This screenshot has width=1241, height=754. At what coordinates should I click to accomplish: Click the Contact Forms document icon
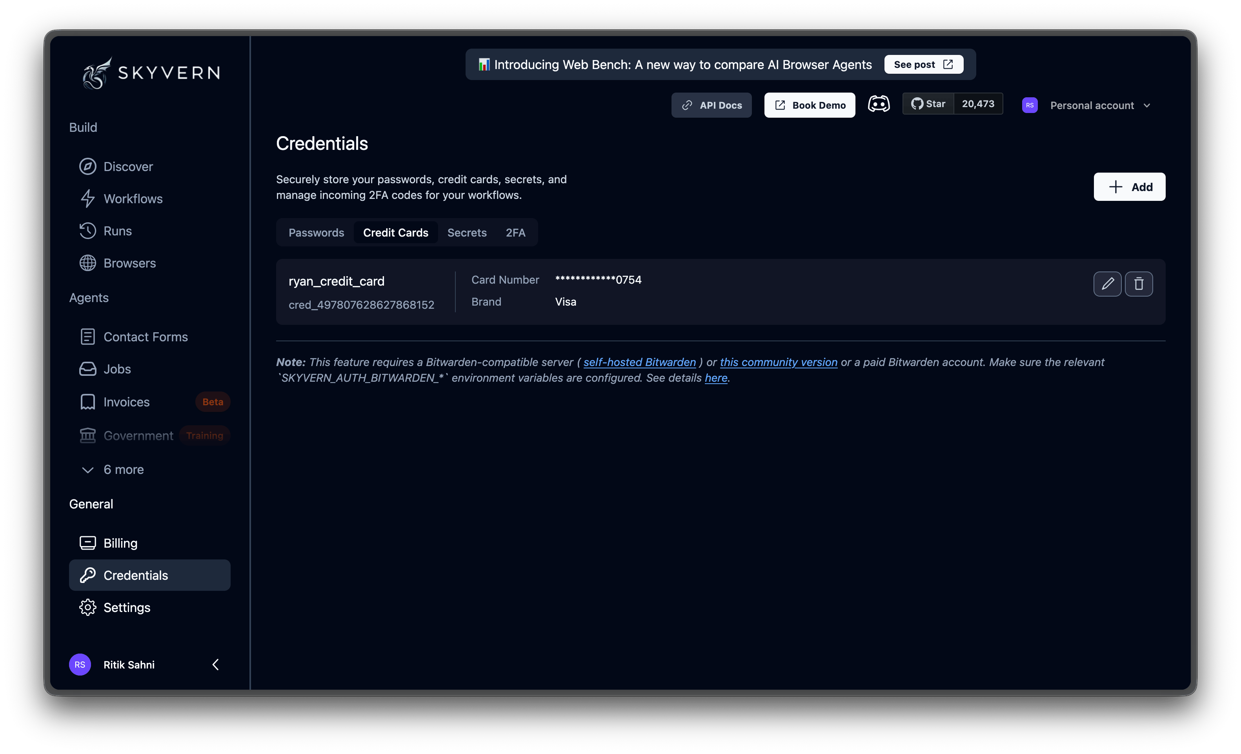click(x=87, y=337)
